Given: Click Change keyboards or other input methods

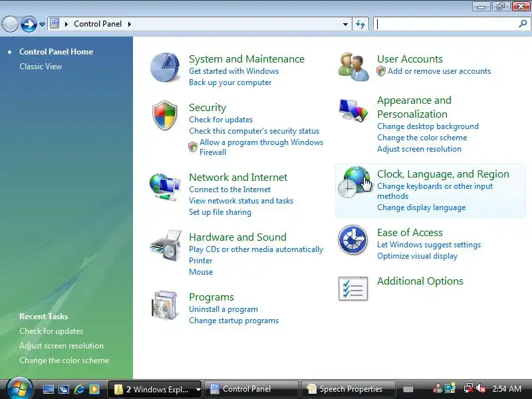Looking at the screenshot, I should [435, 191].
